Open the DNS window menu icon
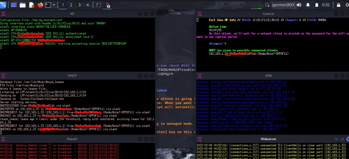Screen dimensions: 349x159 click(x=200, y=76)
